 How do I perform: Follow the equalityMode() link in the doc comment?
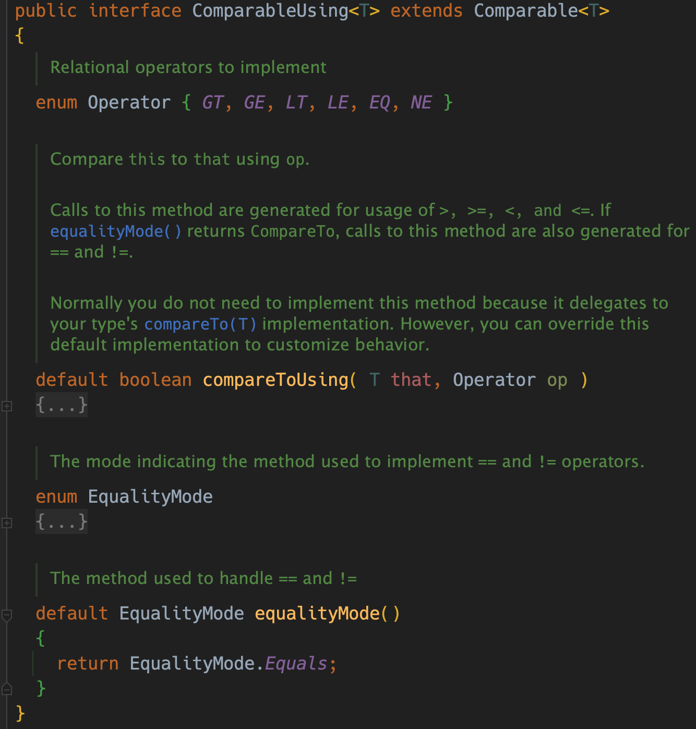pos(115,231)
